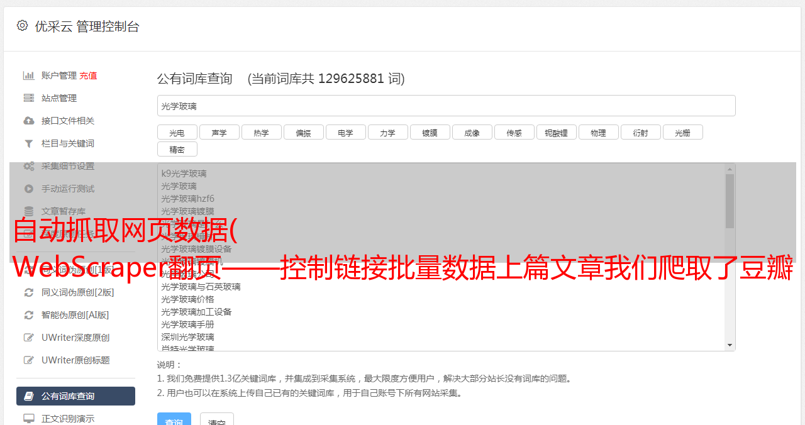This screenshot has height=425, width=805.
Task: Click the 衍射 tag button
Action: [640, 132]
